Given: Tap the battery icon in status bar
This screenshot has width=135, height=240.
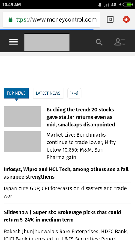Looking at the screenshot, I should 127,4.
